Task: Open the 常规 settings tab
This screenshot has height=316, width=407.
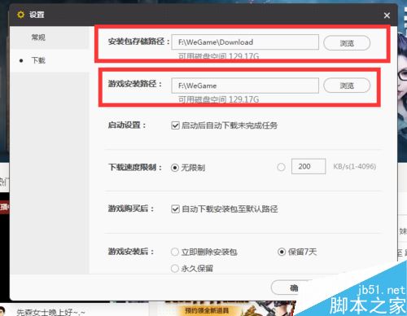Action: pos(50,37)
